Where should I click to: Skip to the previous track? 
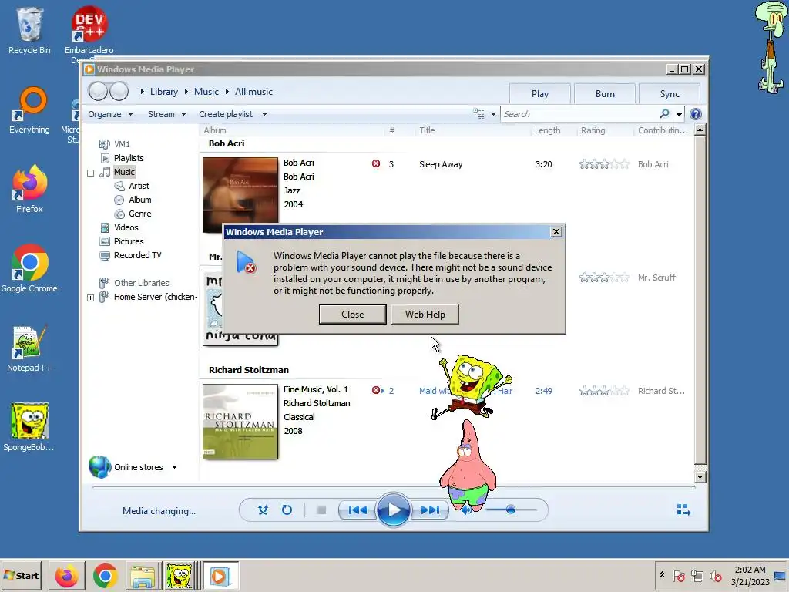[358, 510]
